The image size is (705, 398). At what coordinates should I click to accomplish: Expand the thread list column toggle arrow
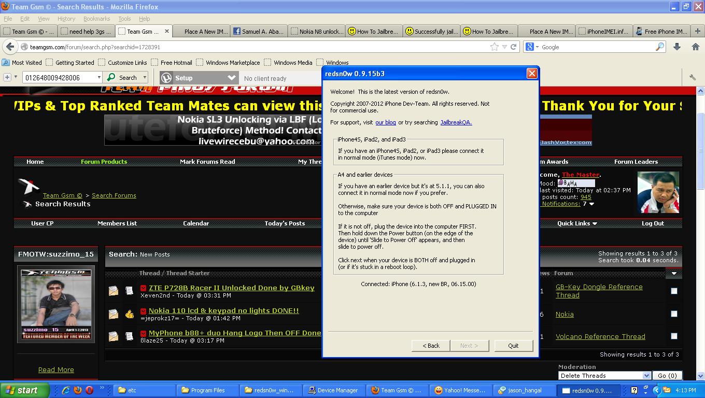(x=674, y=273)
